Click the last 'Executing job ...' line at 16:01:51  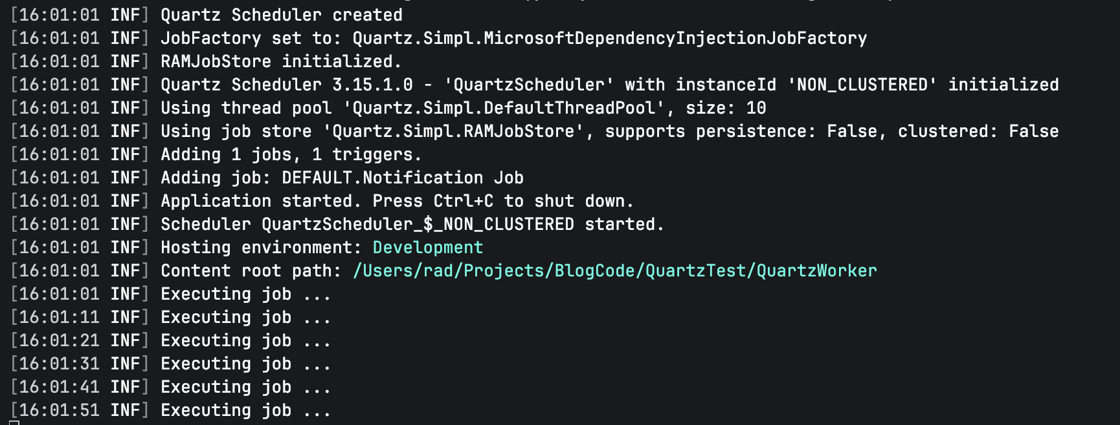245,410
